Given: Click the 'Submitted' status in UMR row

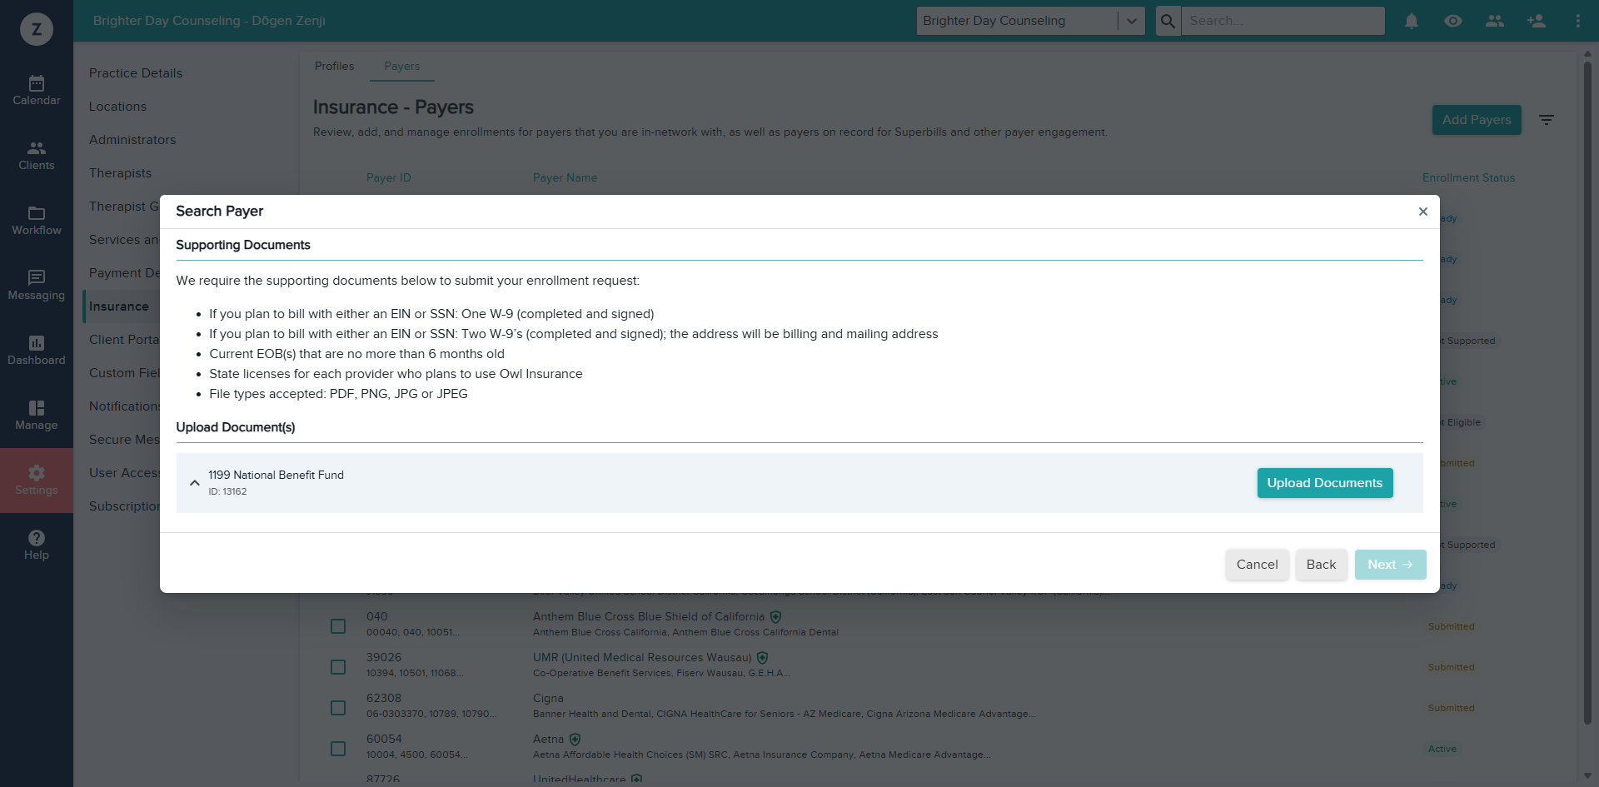Looking at the screenshot, I should tap(1452, 667).
